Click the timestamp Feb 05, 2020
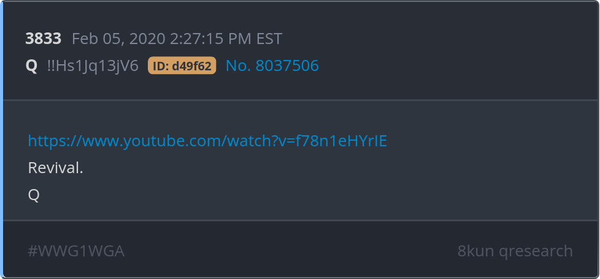The image size is (600, 279). pyautogui.click(x=118, y=39)
